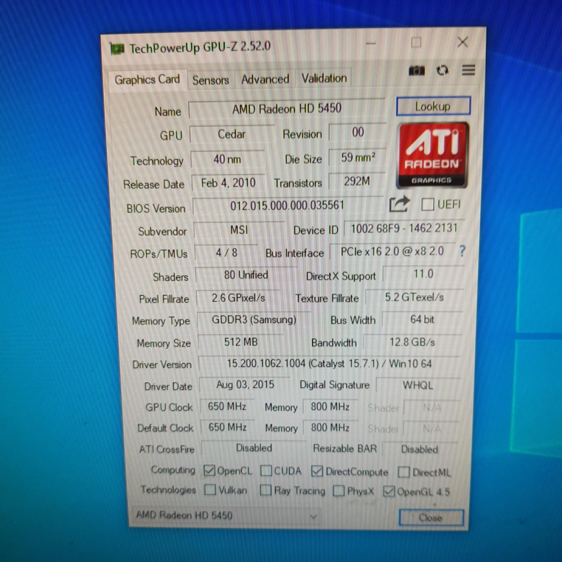Click the GPU-Z title bar app icon
The image size is (562, 562).
117,48
